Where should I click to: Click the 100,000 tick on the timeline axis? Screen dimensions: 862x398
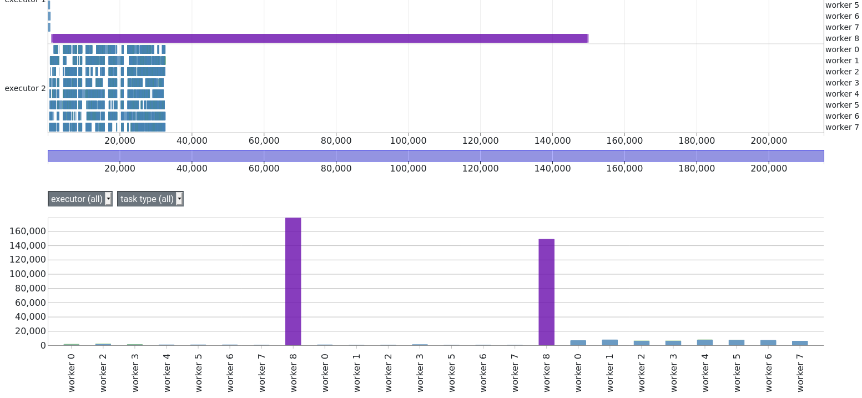tap(408, 140)
